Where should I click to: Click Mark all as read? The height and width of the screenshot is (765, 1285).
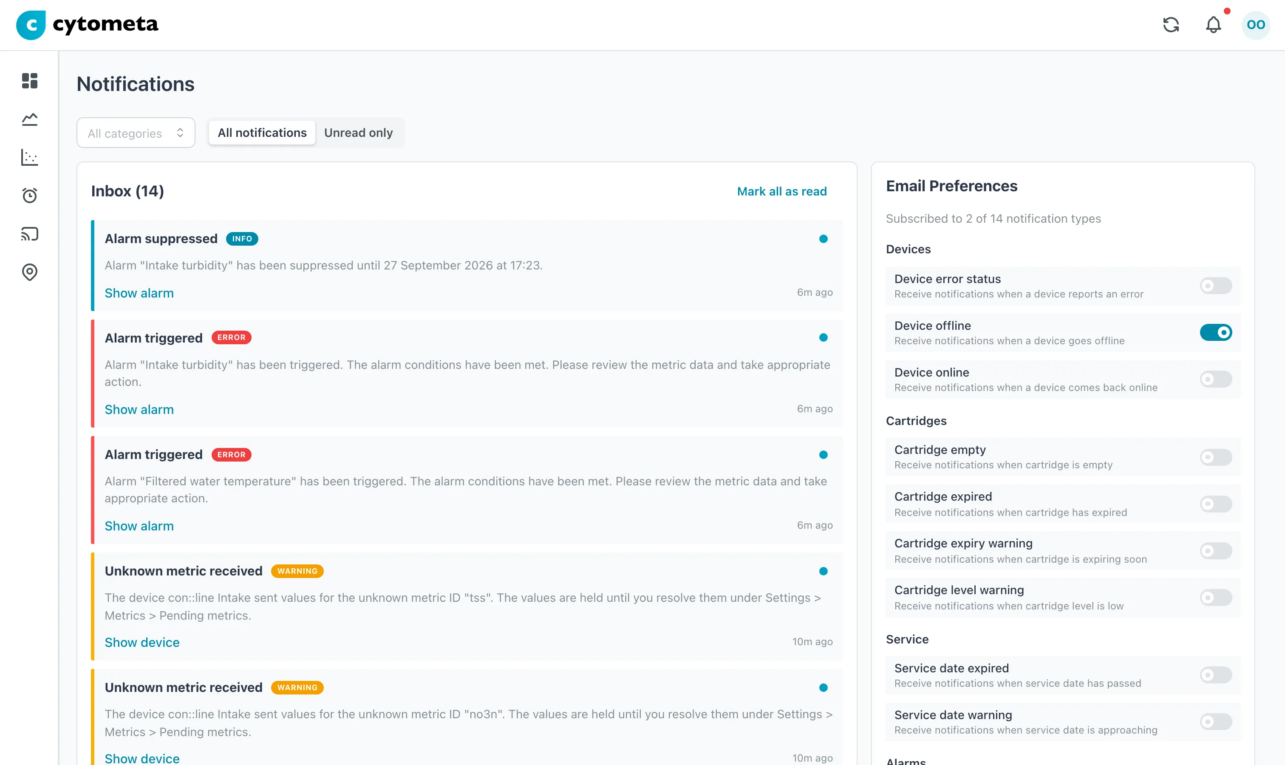[x=781, y=191]
